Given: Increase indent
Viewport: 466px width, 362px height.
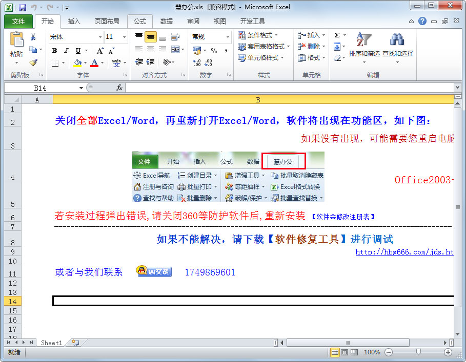Looking at the screenshot, I should tap(151, 62).
